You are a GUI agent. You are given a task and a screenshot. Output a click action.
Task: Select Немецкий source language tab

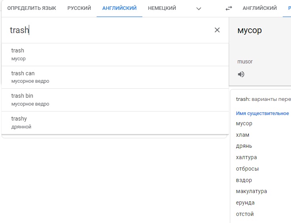pos(162,8)
